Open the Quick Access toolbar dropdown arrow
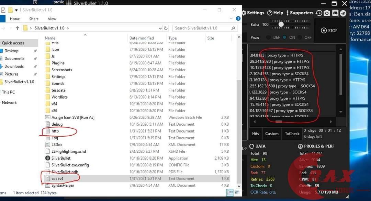Image resolution: width=371 pixels, height=201 pixels. (x=16, y=10)
